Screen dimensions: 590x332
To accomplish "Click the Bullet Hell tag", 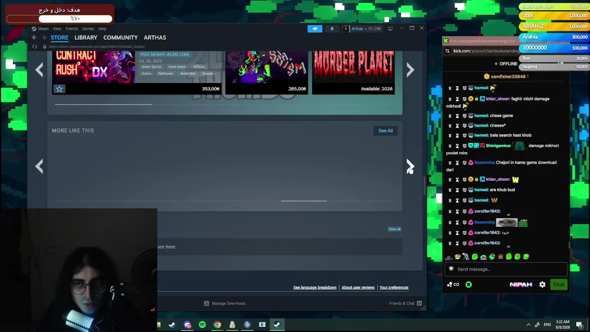I will click(x=188, y=73).
